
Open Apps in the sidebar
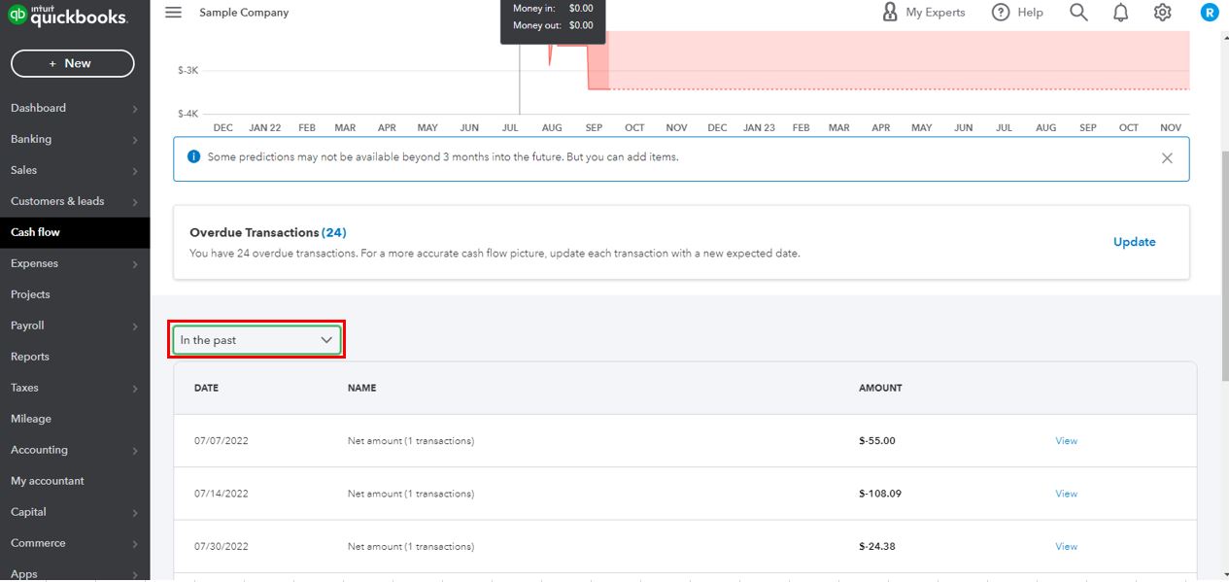(x=23, y=573)
